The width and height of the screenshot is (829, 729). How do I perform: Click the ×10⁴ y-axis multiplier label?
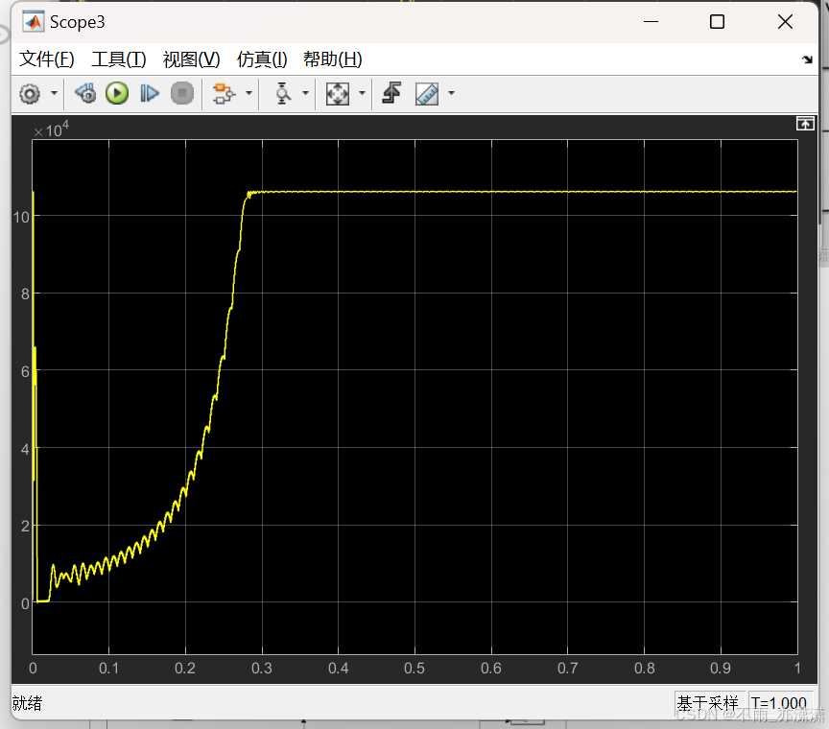51,129
